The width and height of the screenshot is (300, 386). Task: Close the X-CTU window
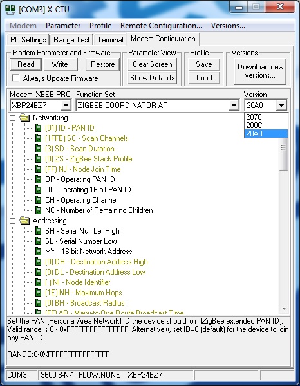pos(280,6)
